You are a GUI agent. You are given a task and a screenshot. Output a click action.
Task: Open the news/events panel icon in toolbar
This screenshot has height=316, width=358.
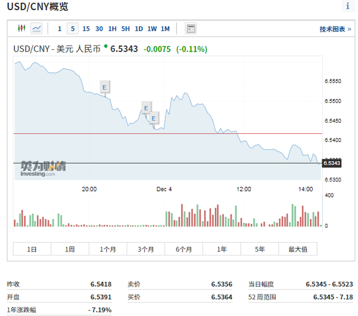pyautogui.click(x=191, y=29)
